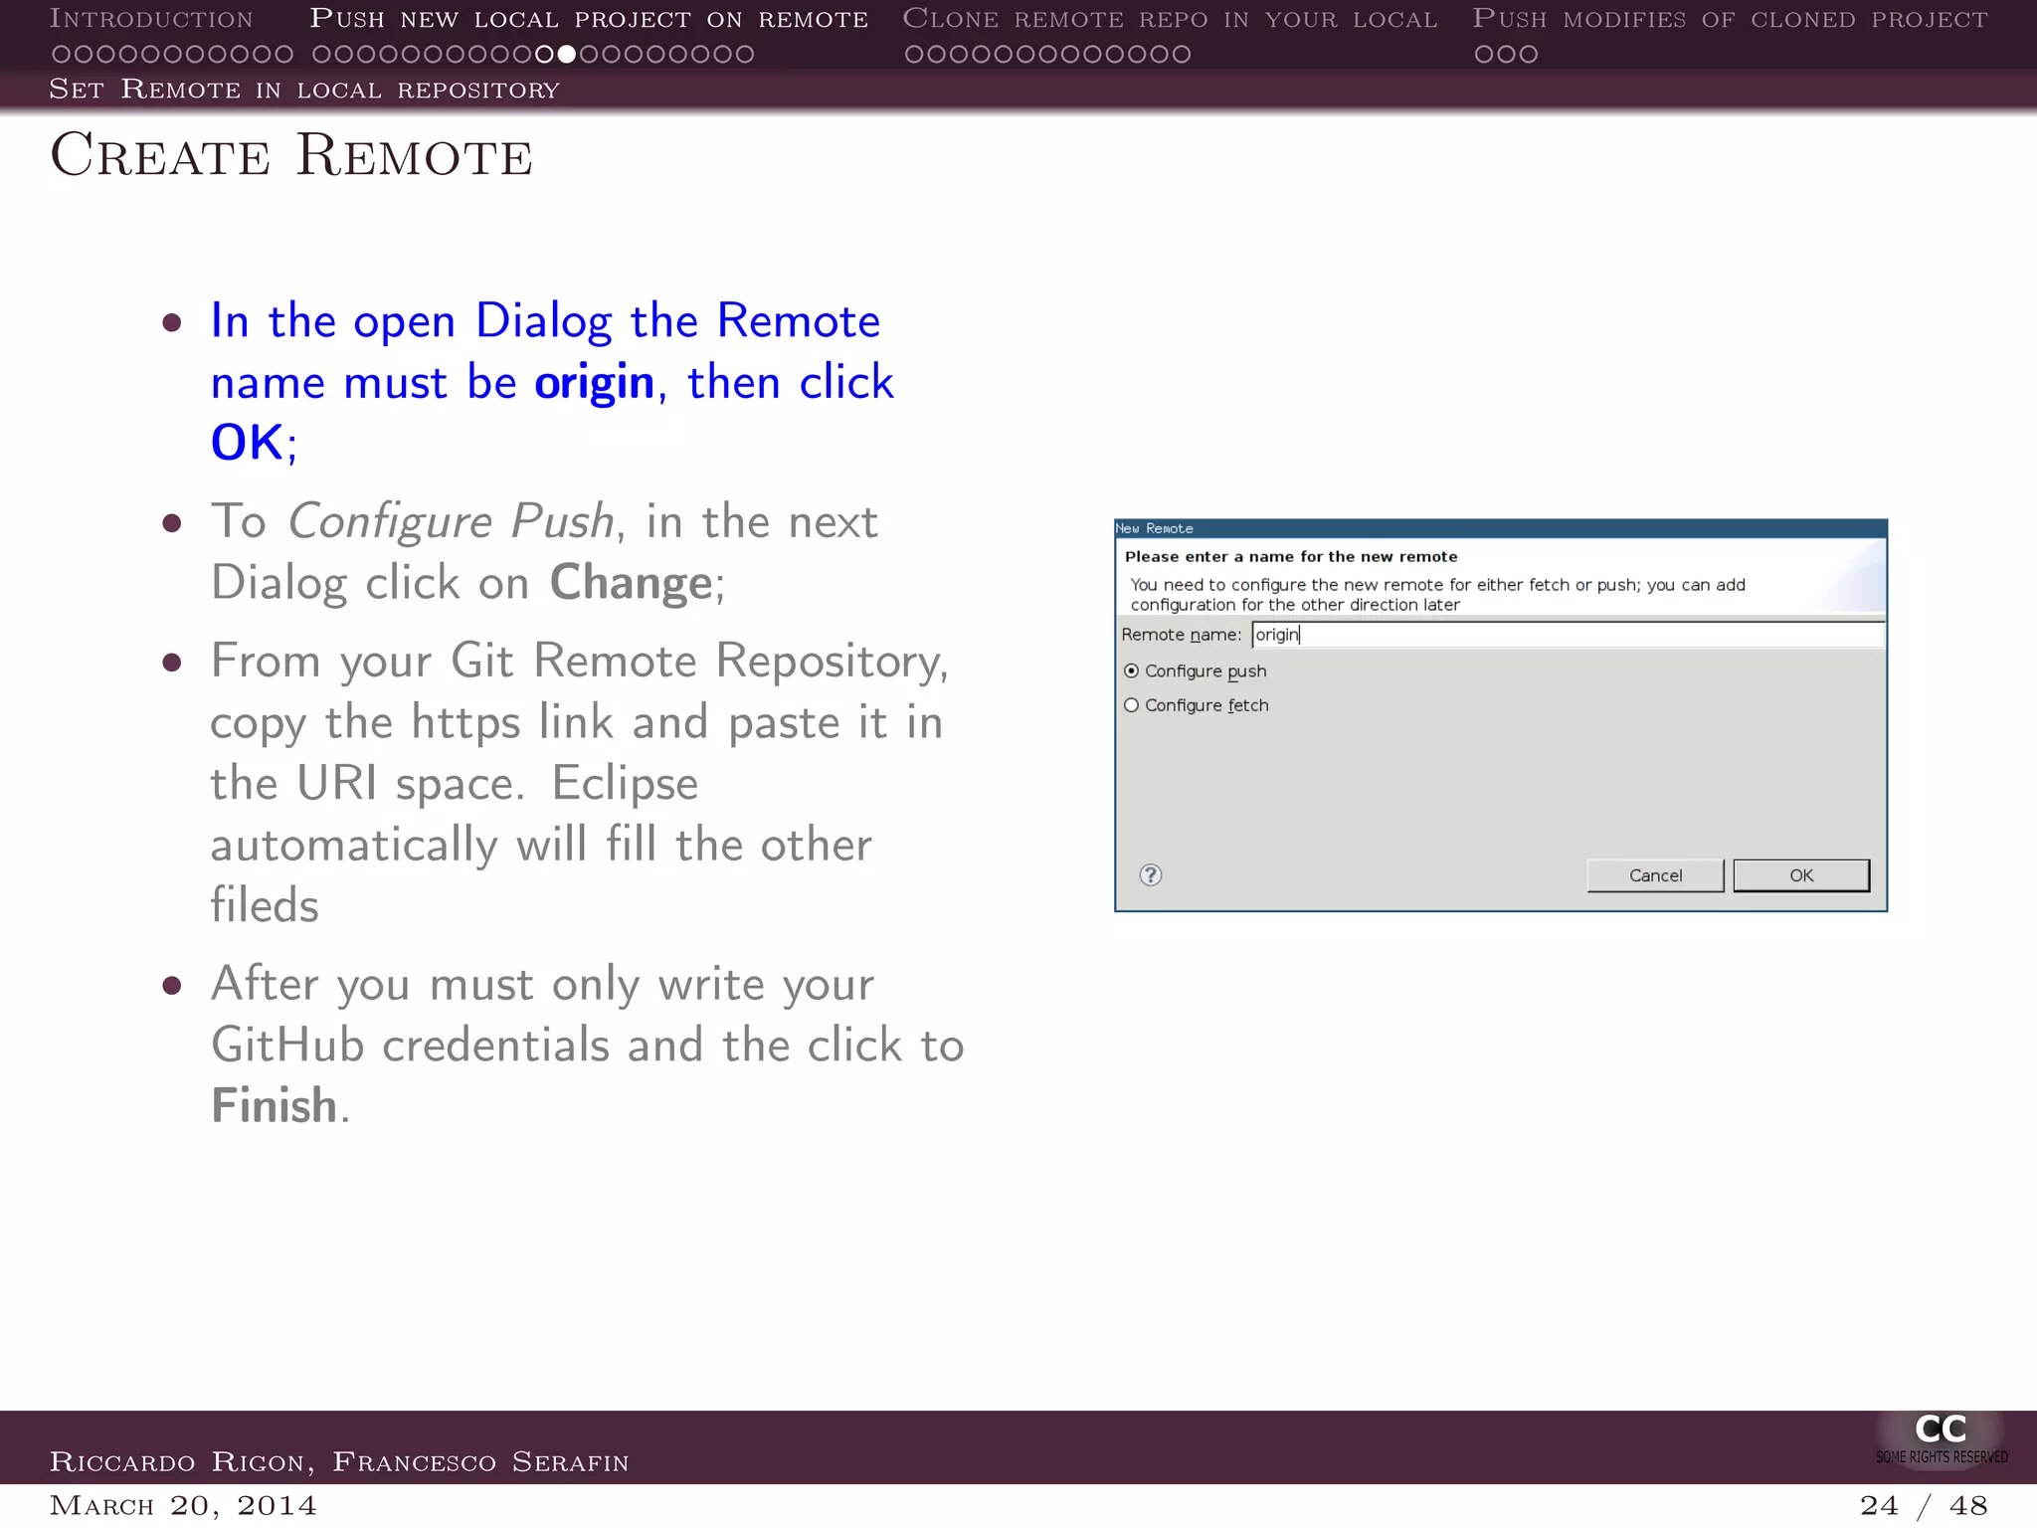The height and width of the screenshot is (1528, 2037).
Task: Click the slide title Create Remote
Action: point(291,155)
